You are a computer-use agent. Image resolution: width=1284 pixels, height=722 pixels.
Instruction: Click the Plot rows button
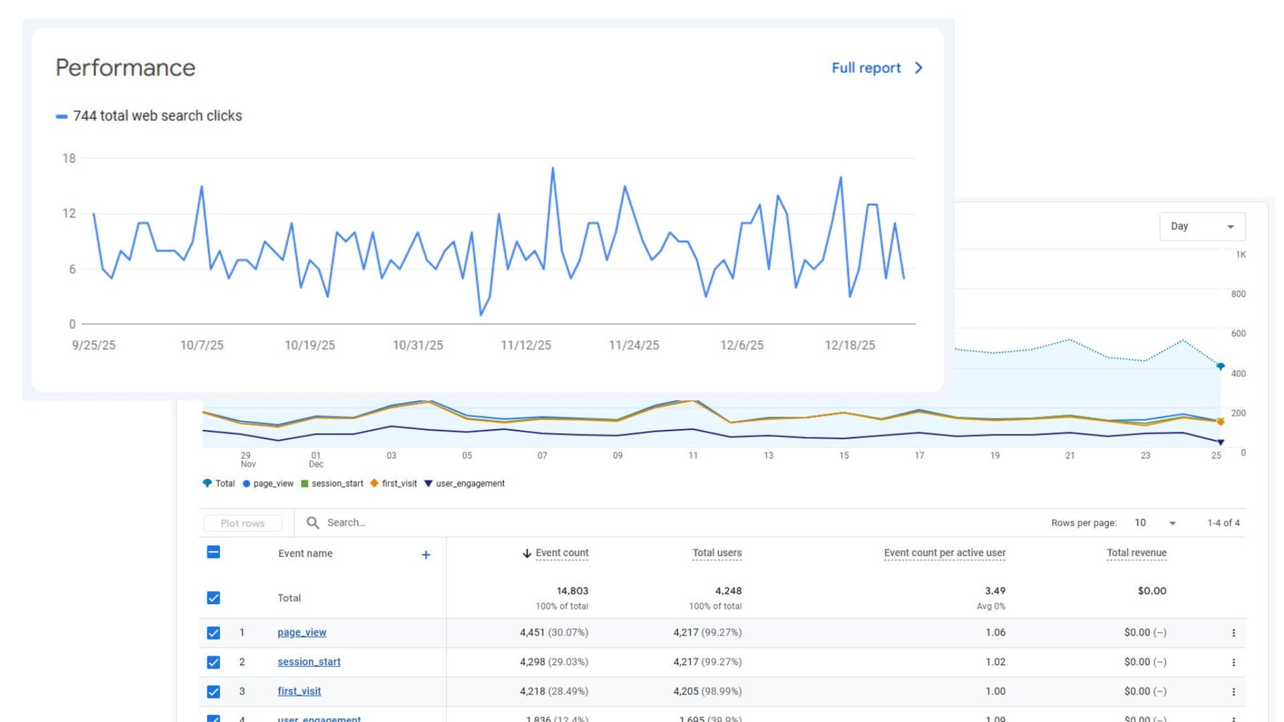[x=242, y=522]
